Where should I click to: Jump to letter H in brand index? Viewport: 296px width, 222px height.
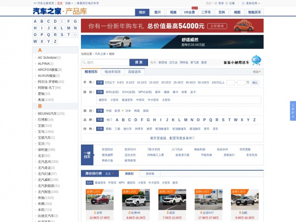(x=35, y=28)
